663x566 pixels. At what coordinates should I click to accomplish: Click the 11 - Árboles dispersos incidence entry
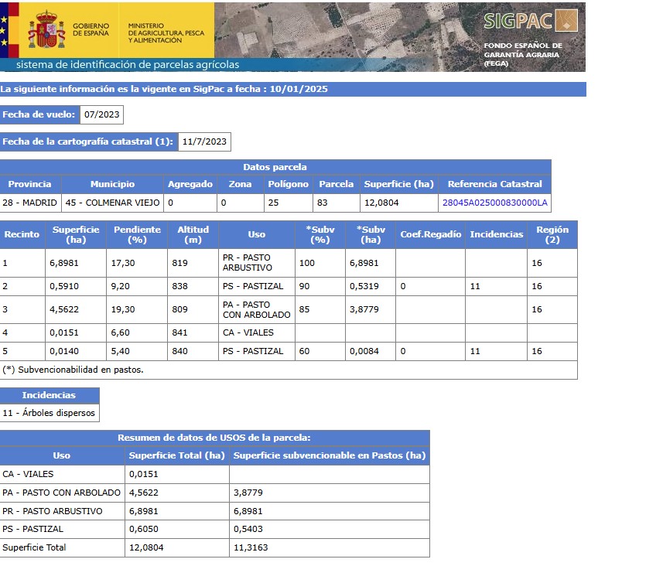50,413
